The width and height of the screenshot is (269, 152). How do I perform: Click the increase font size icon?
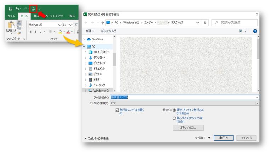(x=76, y=25)
